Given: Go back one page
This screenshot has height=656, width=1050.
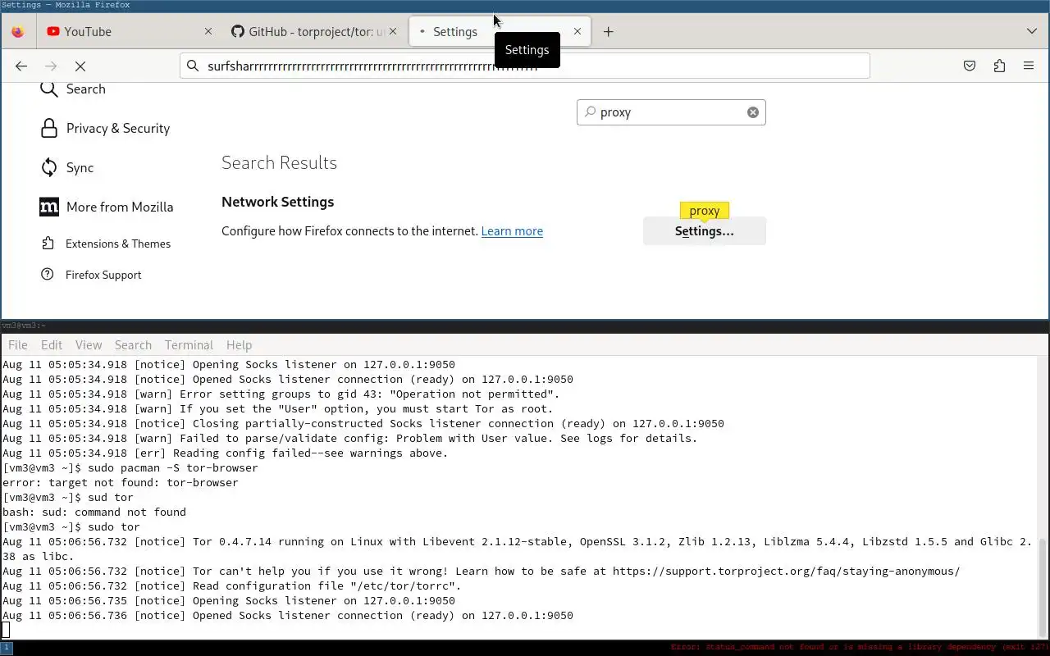Looking at the screenshot, I should tap(21, 66).
